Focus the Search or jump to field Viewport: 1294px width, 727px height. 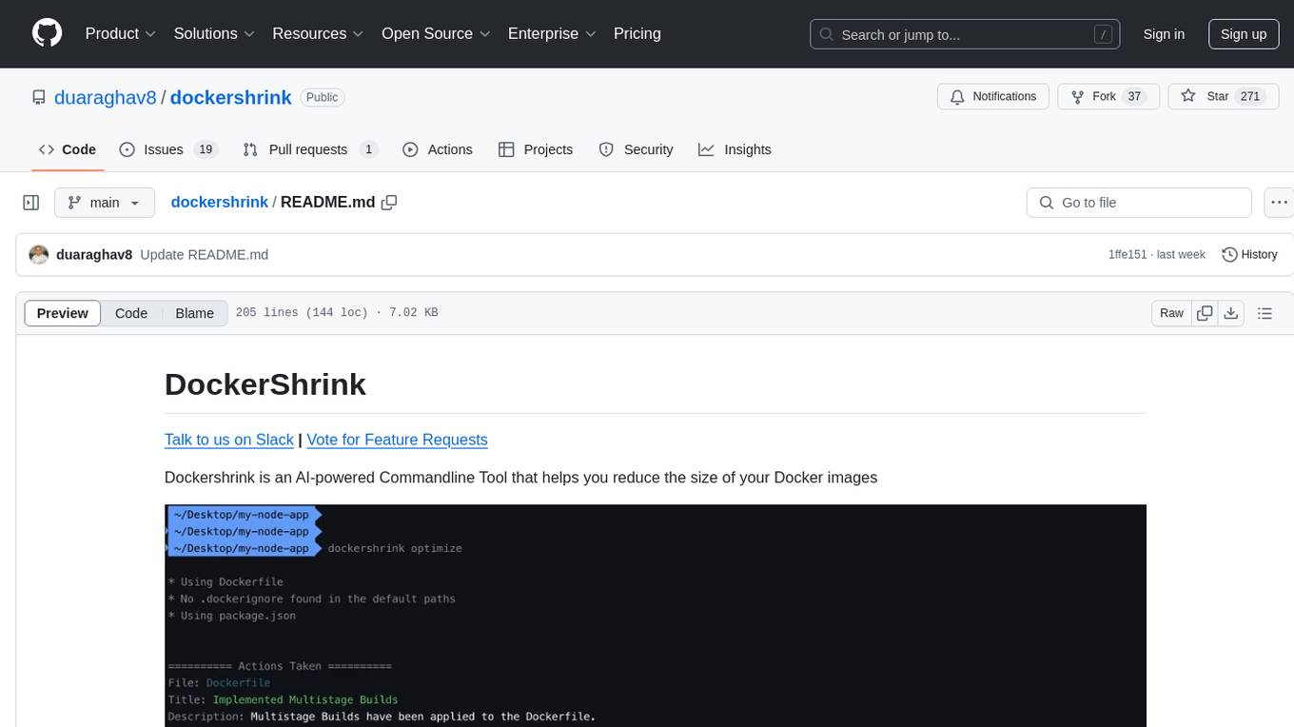965,34
